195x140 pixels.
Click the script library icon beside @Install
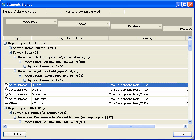point(6,90)
